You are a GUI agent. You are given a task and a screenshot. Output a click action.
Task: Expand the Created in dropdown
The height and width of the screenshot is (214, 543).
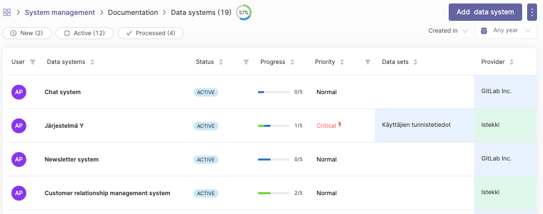pos(448,31)
